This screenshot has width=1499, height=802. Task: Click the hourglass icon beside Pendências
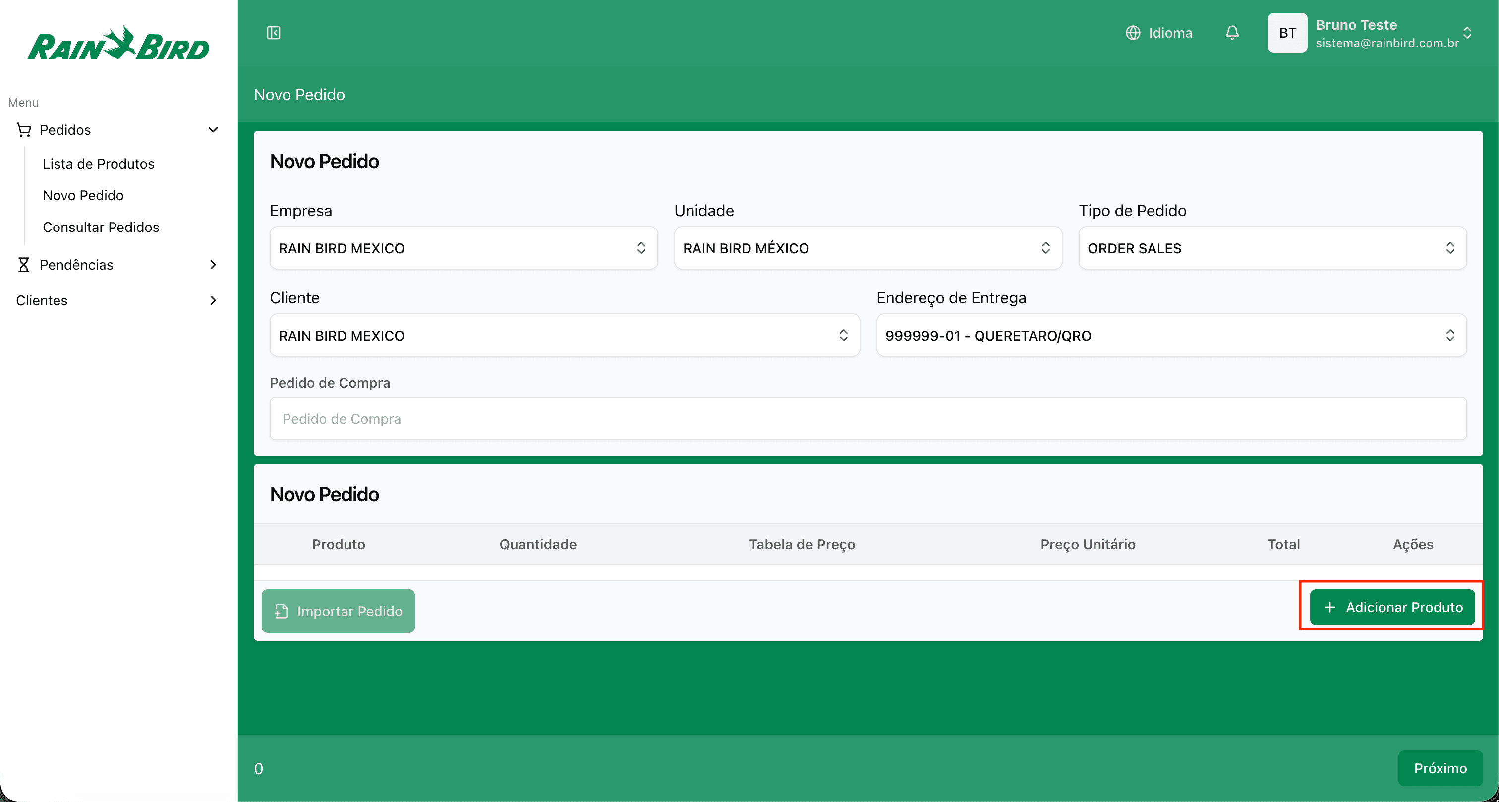coord(24,264)
